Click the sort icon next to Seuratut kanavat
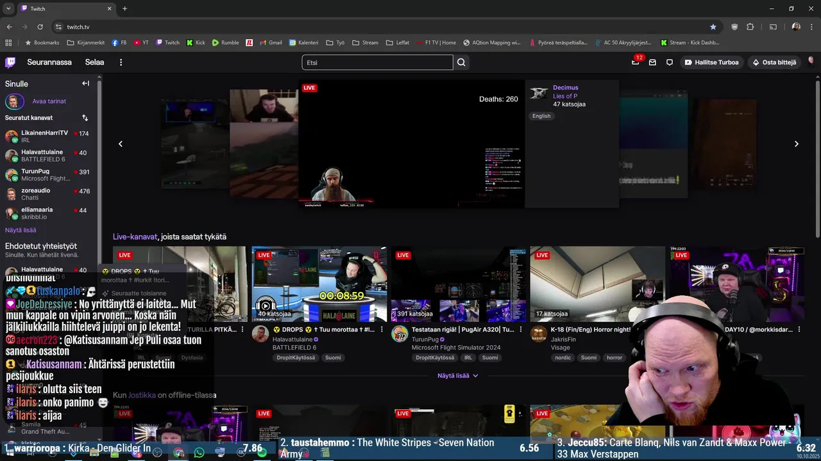 click(85, 118)
